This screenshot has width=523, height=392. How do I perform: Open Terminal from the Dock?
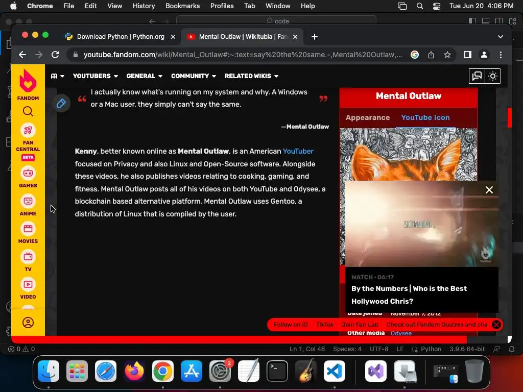(277, 371)
